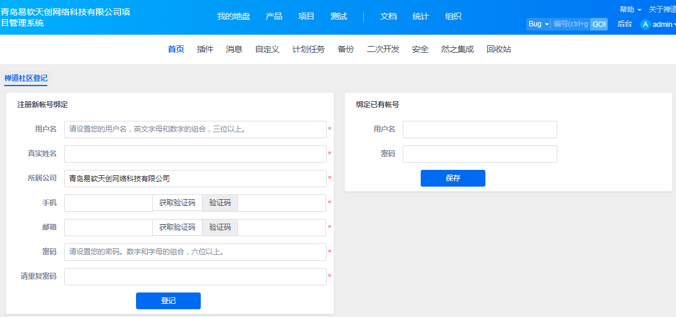This screenshot has width=676, height=317.
Task: Click the company name system title
Action: tap(65, 17)
